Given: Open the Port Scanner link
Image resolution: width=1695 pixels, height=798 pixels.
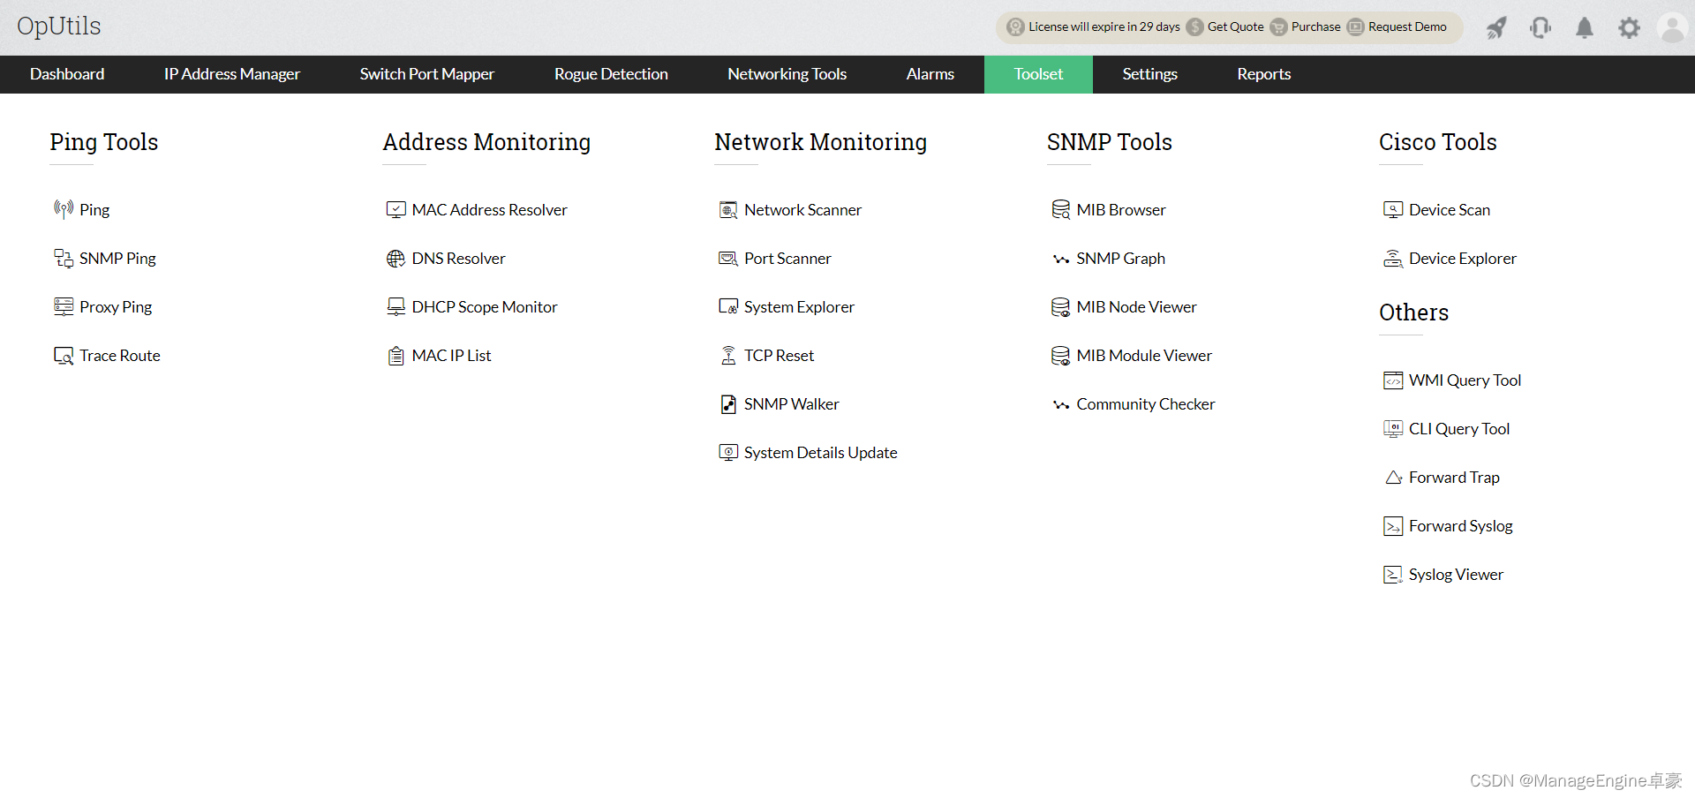Looking at the screenshot, I should [787, 258].
